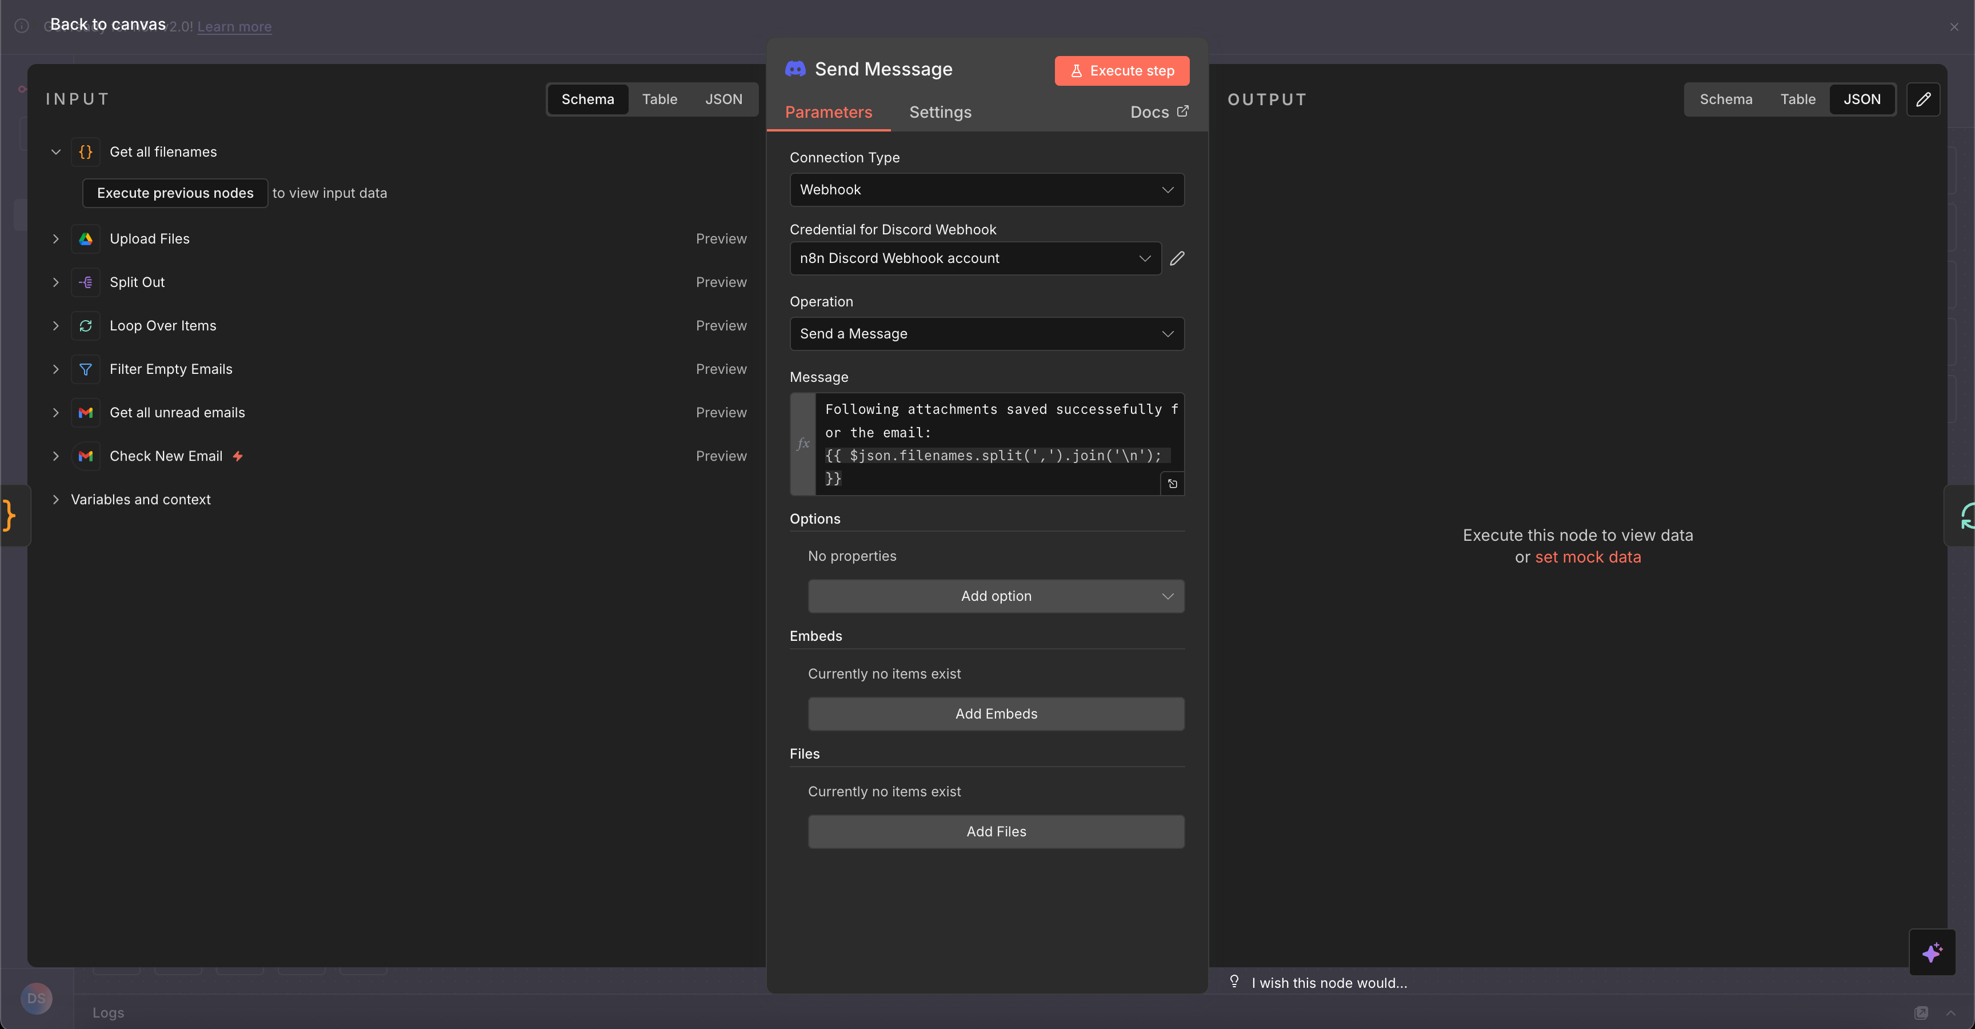Click Preview next to Split Out

(x=721, y=282)
